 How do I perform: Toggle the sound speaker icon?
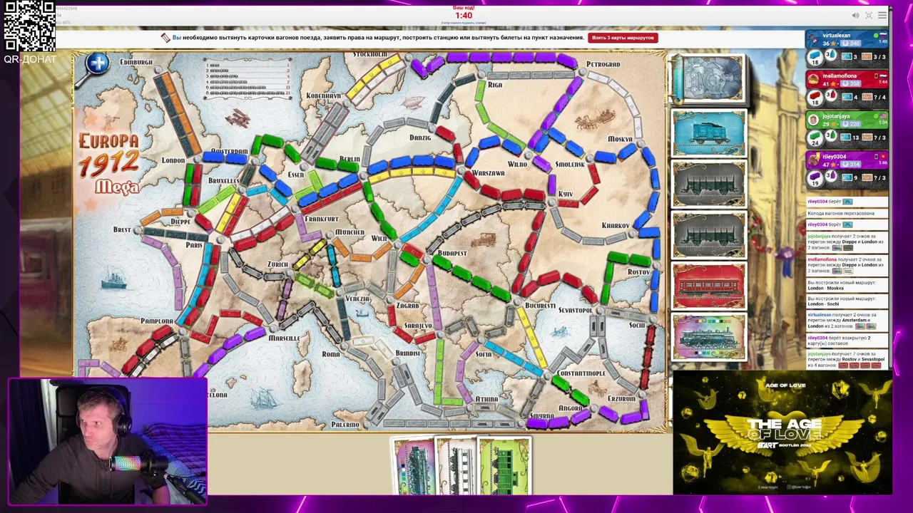(x=855, y=15)
